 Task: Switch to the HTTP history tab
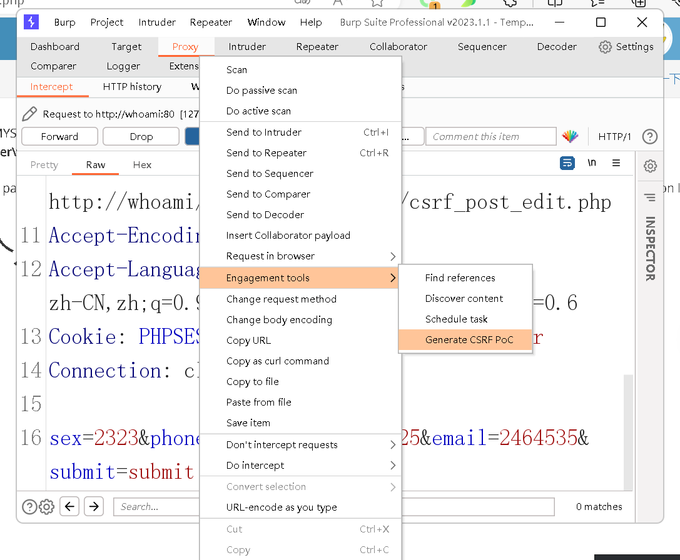131,87
